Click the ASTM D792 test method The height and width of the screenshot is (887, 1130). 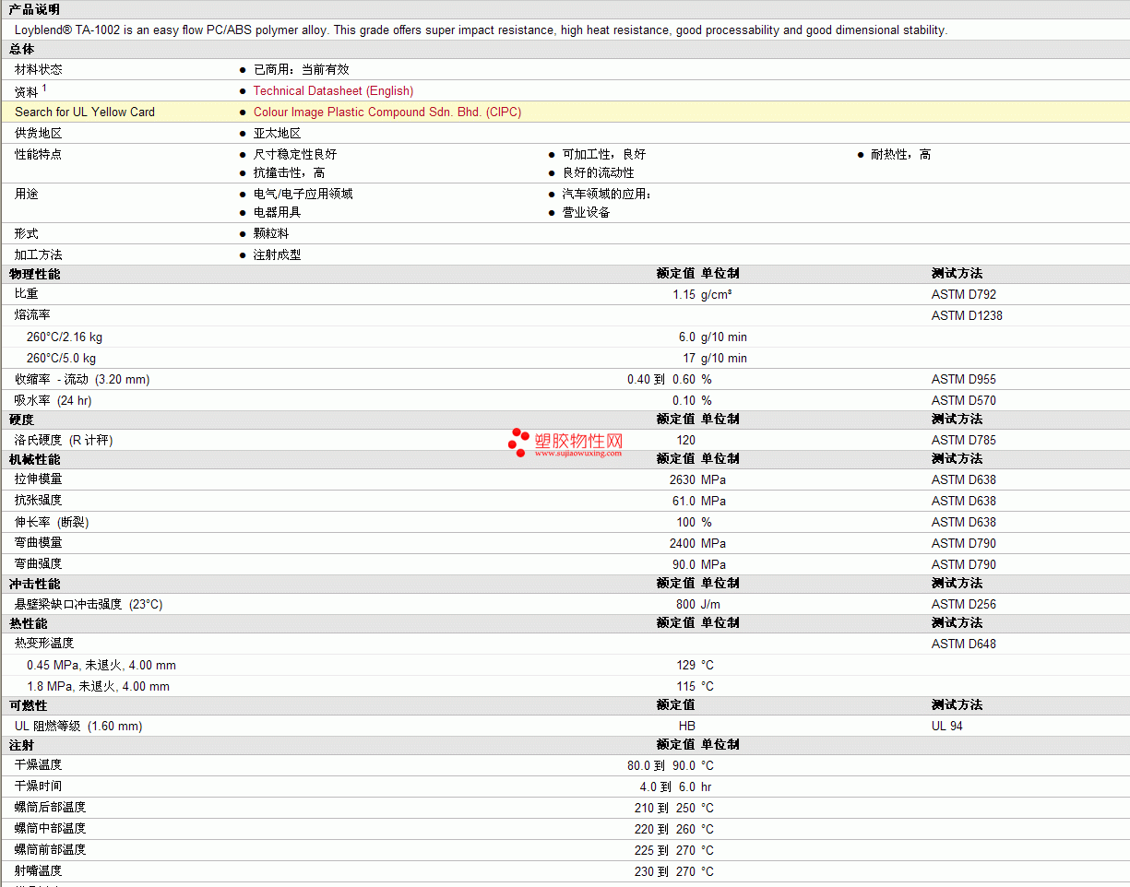[964, 294]
